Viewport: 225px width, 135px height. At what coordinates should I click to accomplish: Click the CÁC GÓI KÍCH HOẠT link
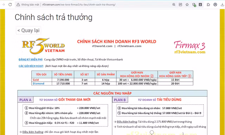pos(31,66)
